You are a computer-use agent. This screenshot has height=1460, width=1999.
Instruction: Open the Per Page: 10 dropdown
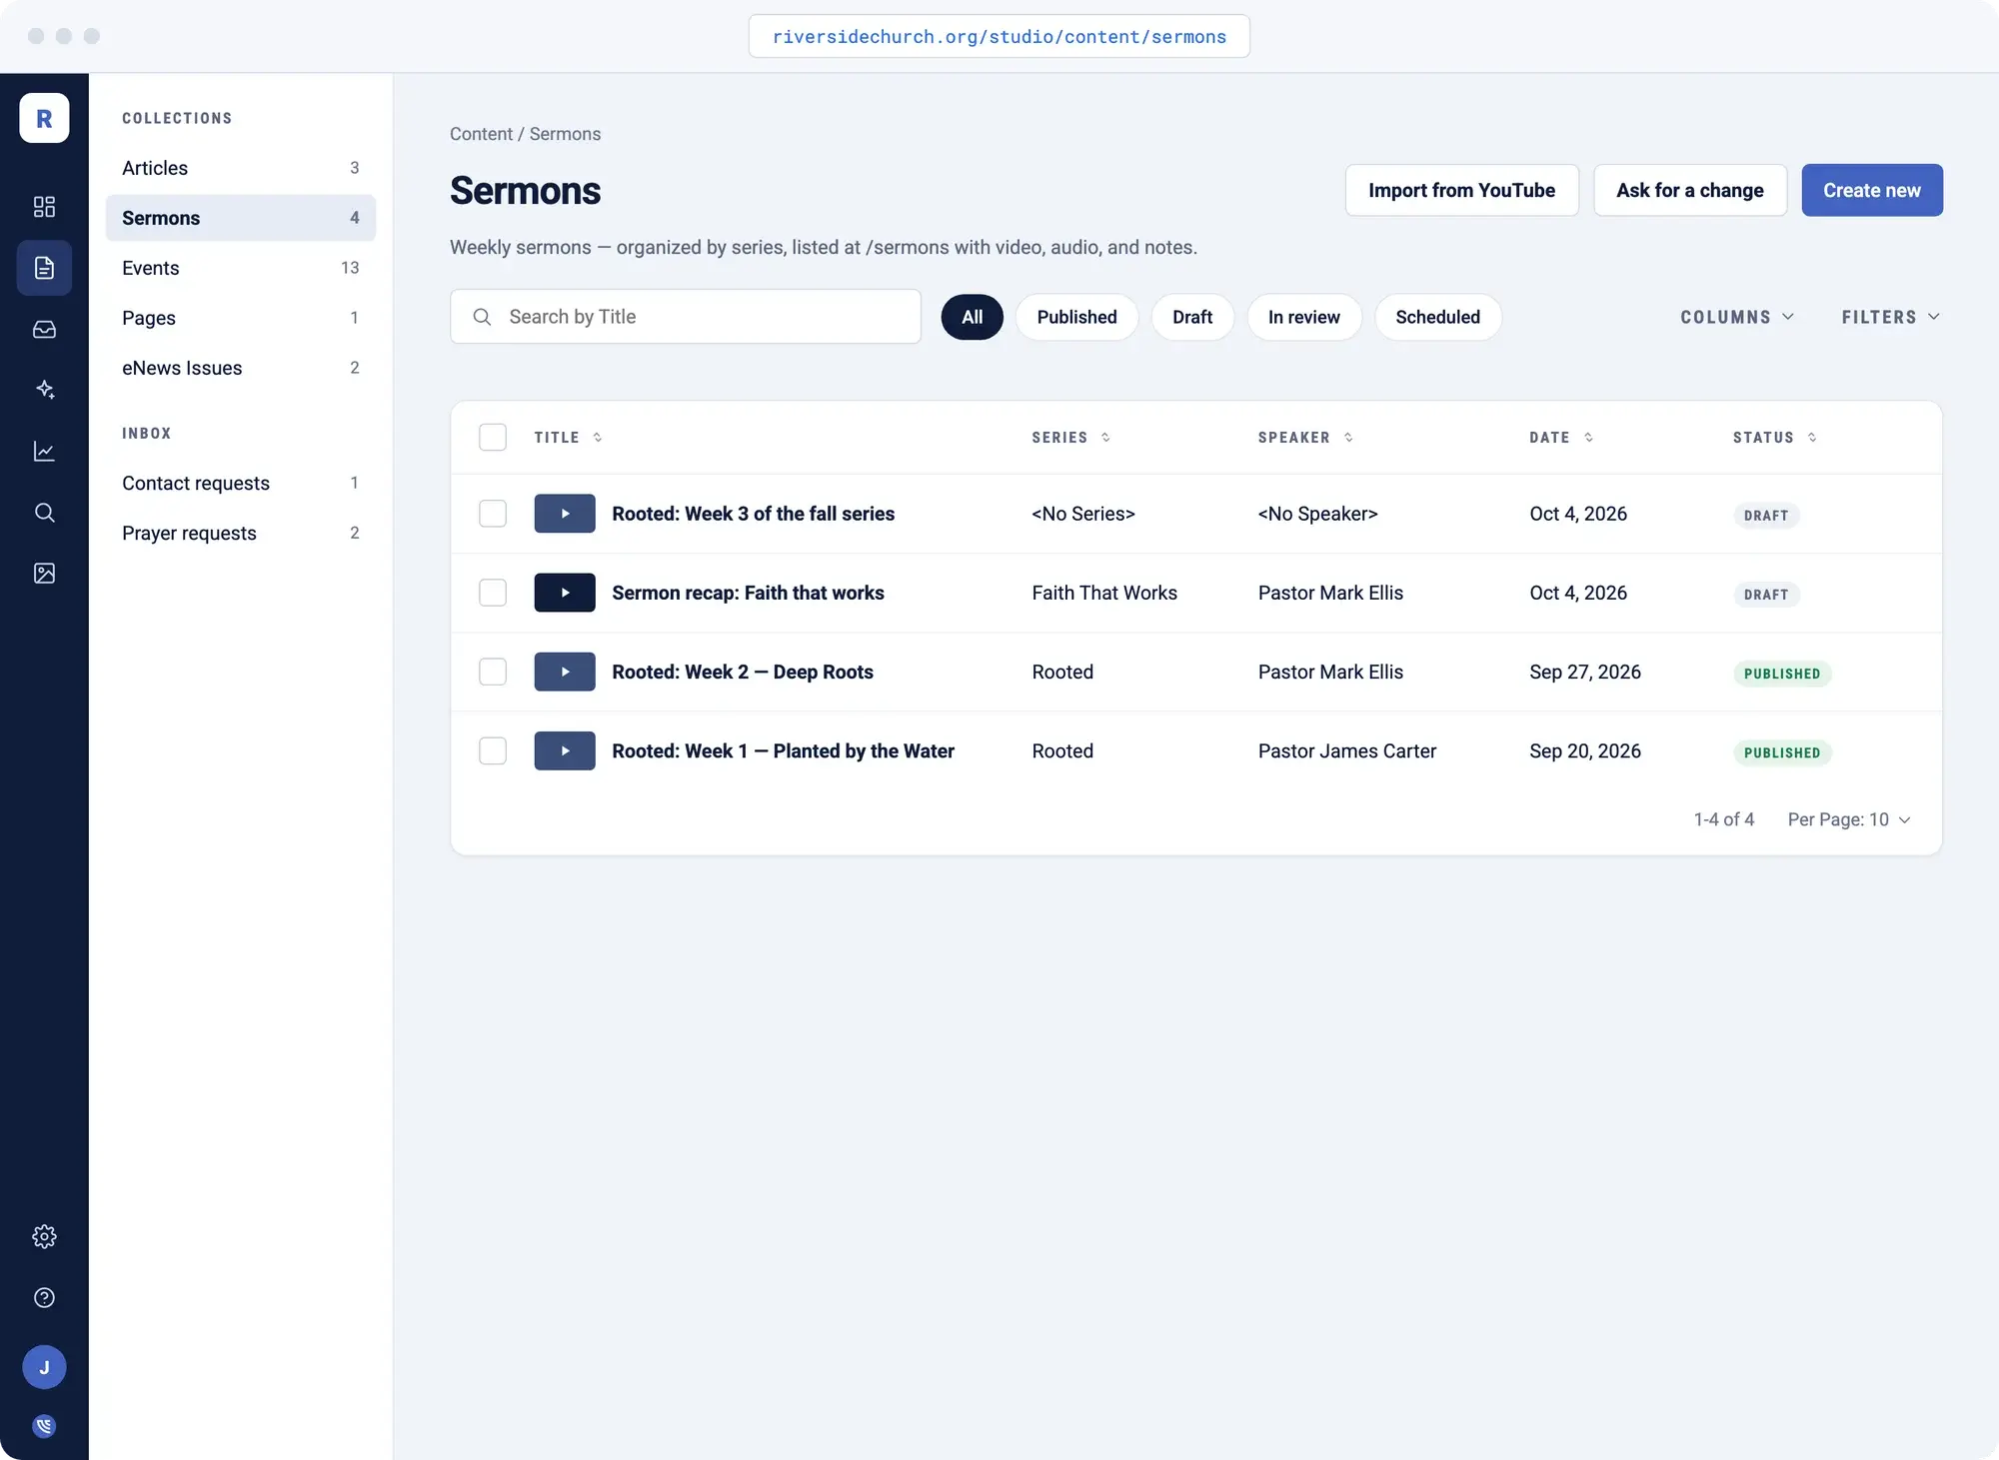pyautogui.click(x=1849, y=819)
